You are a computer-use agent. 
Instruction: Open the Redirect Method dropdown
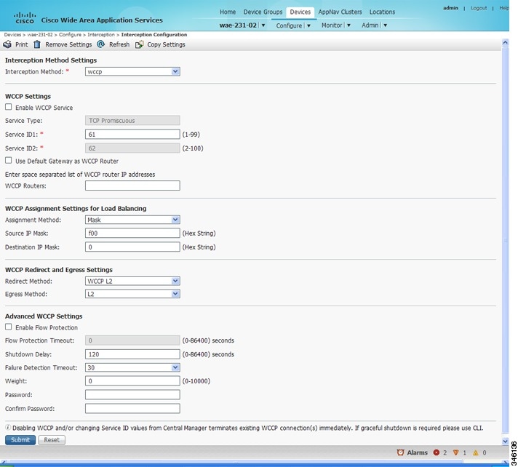click(132, 281)
